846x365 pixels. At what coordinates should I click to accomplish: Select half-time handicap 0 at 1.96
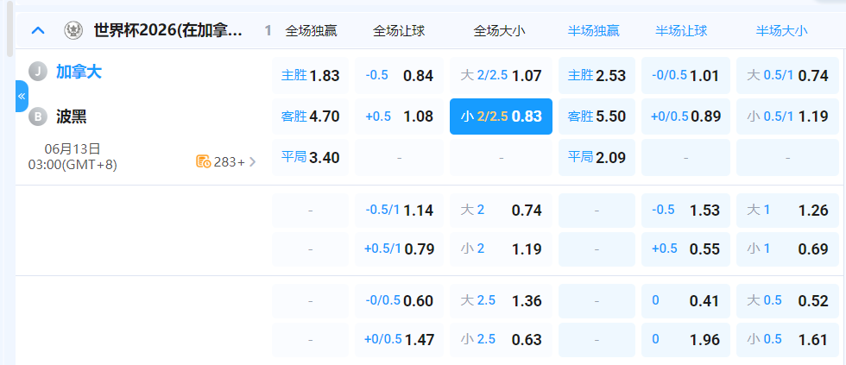coord(685,340)
